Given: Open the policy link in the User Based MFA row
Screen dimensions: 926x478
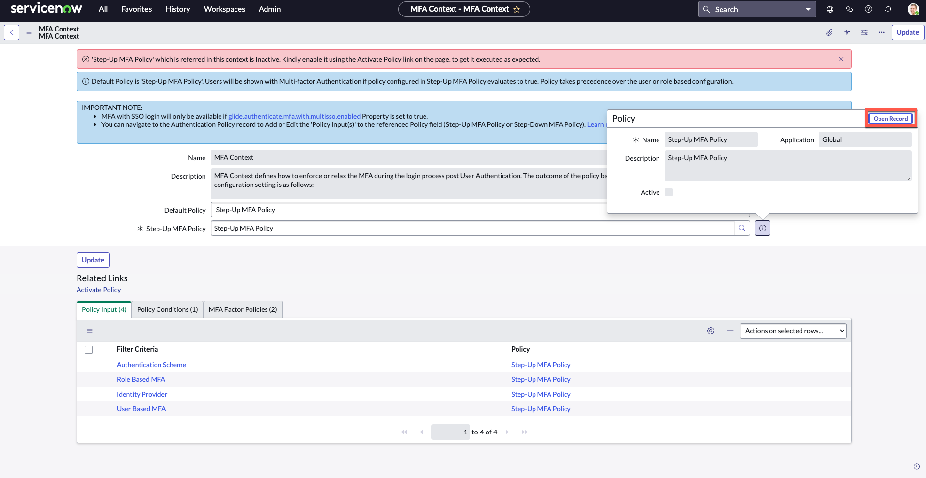Looking at the screenshot, I should click(541, 409).
